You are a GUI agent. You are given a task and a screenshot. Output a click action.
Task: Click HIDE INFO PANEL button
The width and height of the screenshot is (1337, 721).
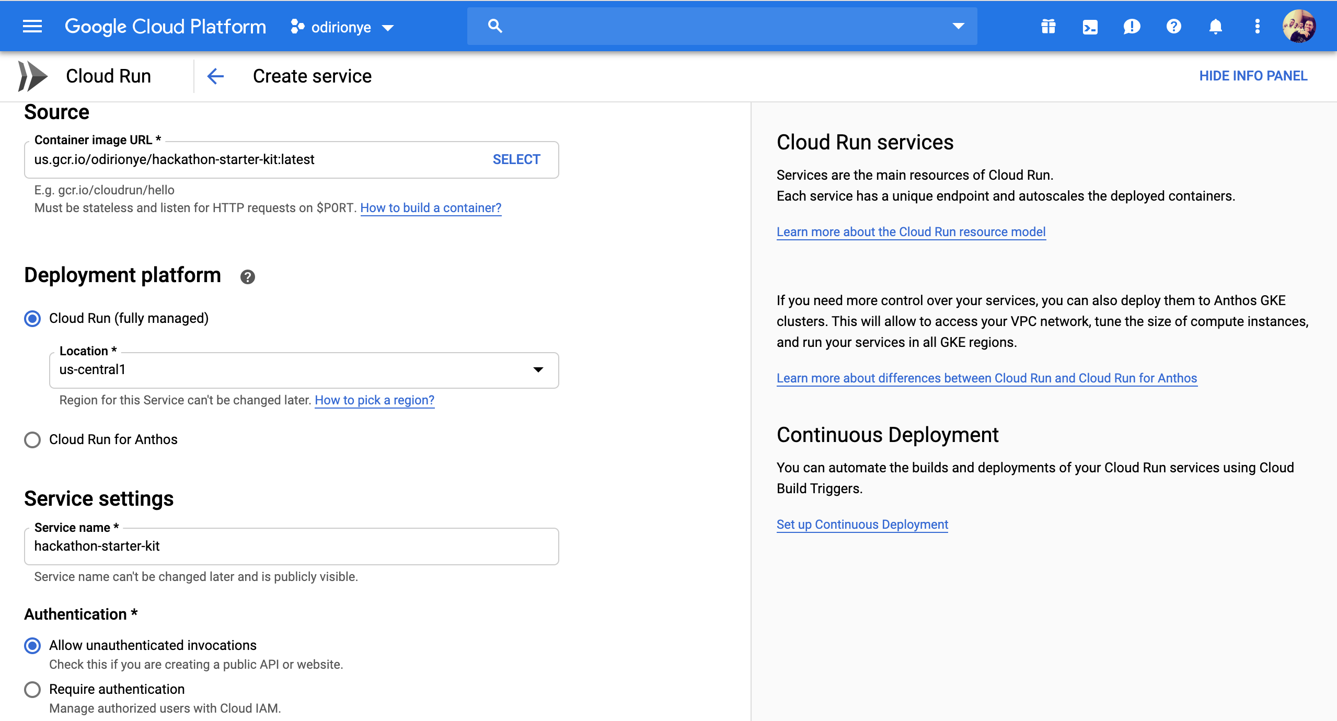[x=1253, y=76]
